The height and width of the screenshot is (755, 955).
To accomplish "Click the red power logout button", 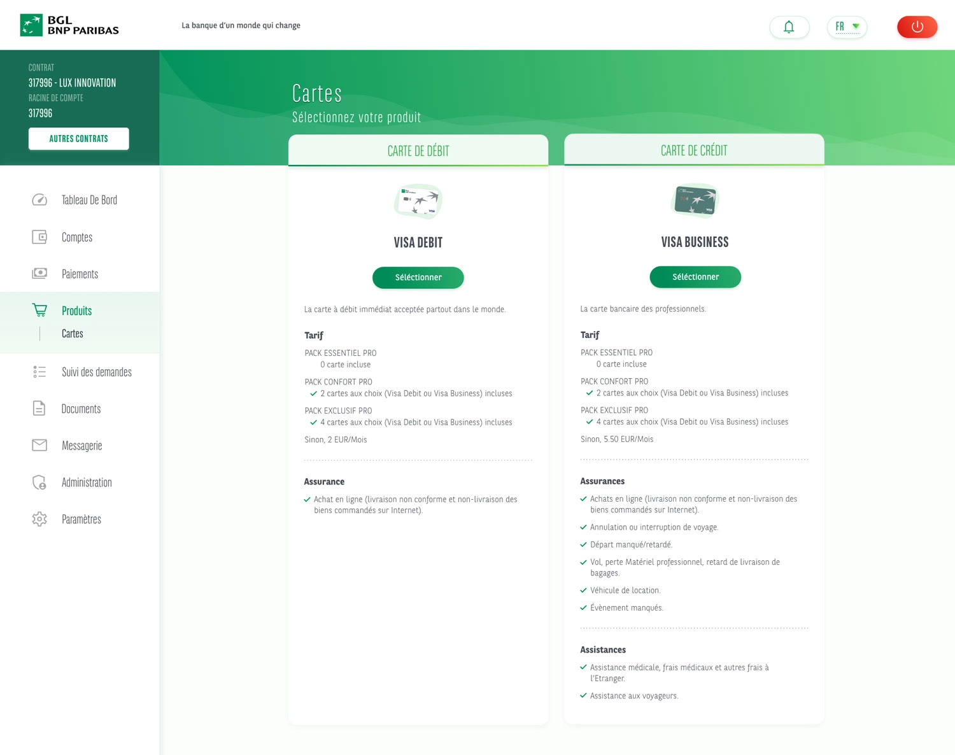I will [x=917, y=27].
